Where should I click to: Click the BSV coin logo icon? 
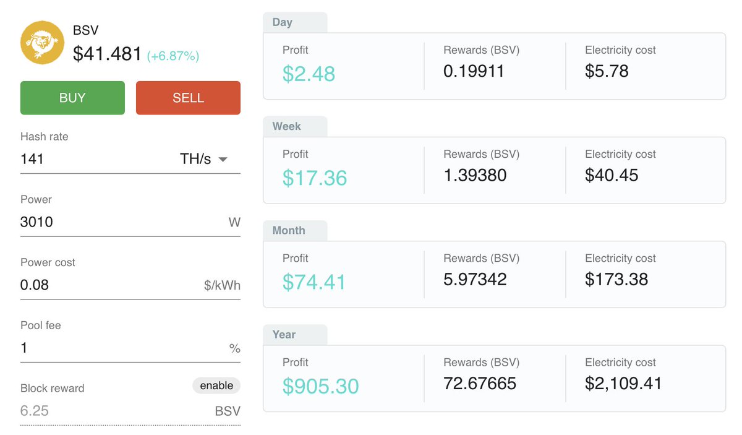coord(43,43)
